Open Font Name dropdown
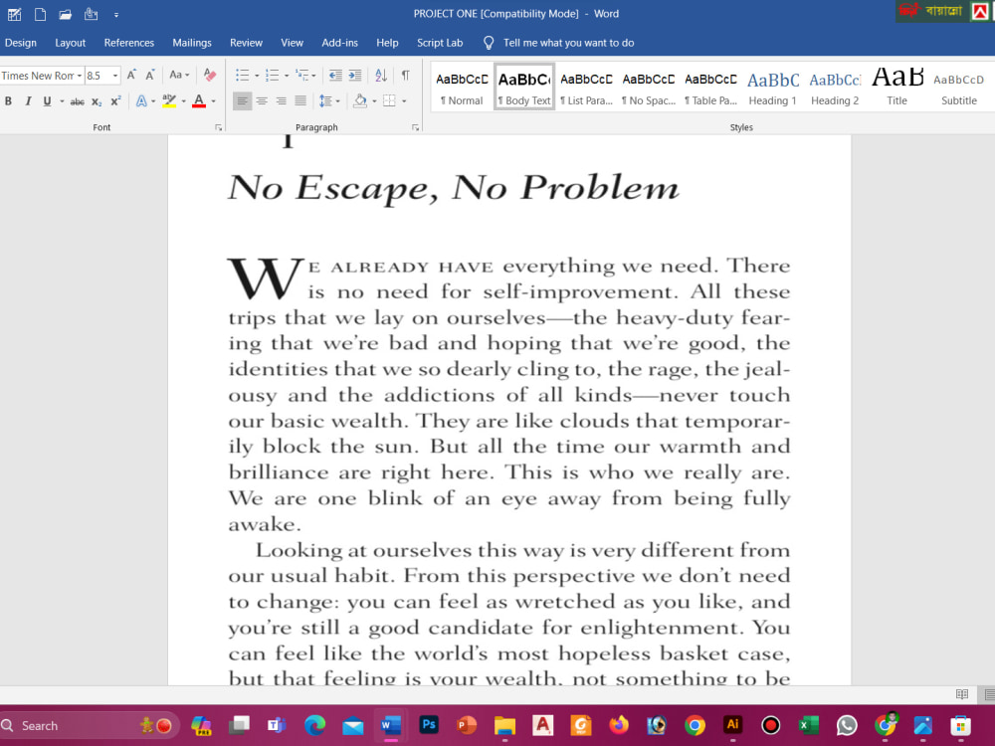The height and width of the screenshot is (746, 995). [80, 76]
